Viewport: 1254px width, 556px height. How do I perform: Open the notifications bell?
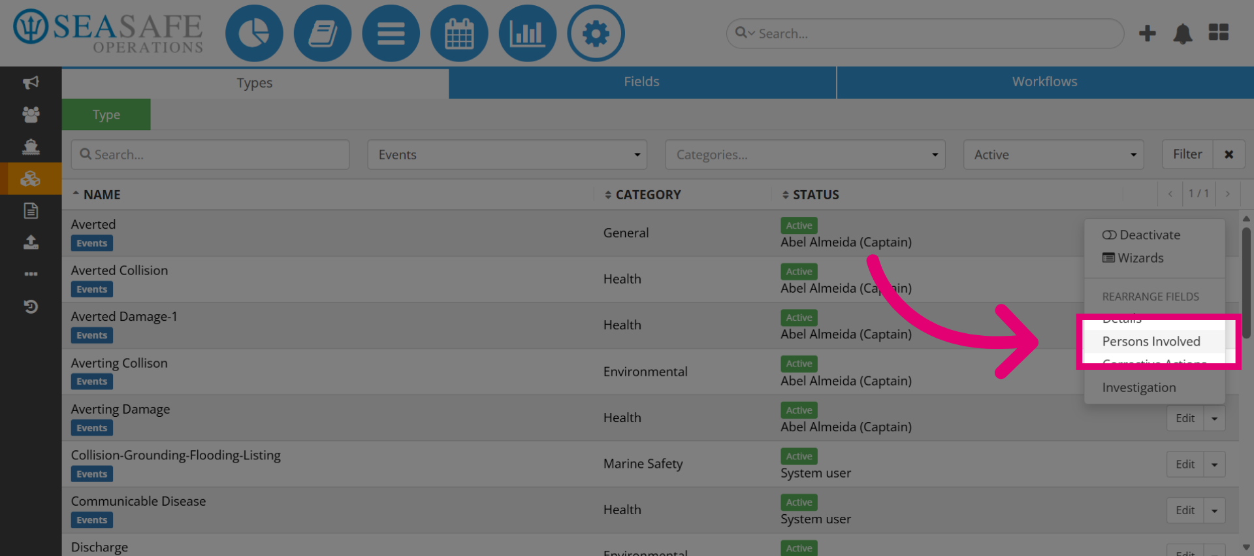tap(1183, 33)
